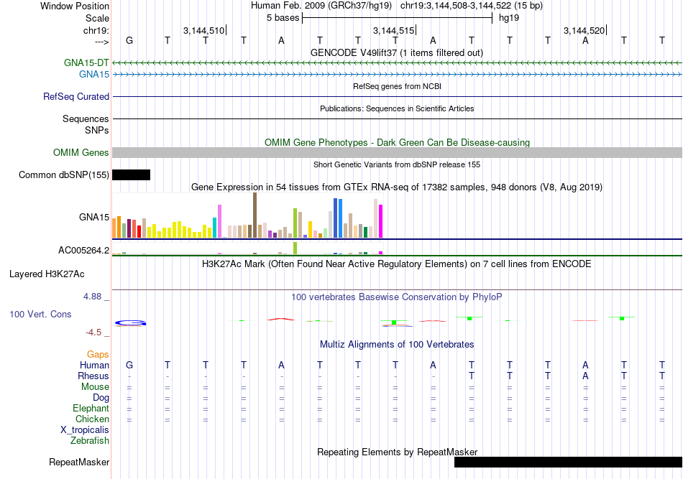
Task: Select the Common dbSNP(155) black variant block
Action: [x=131, y=175]
